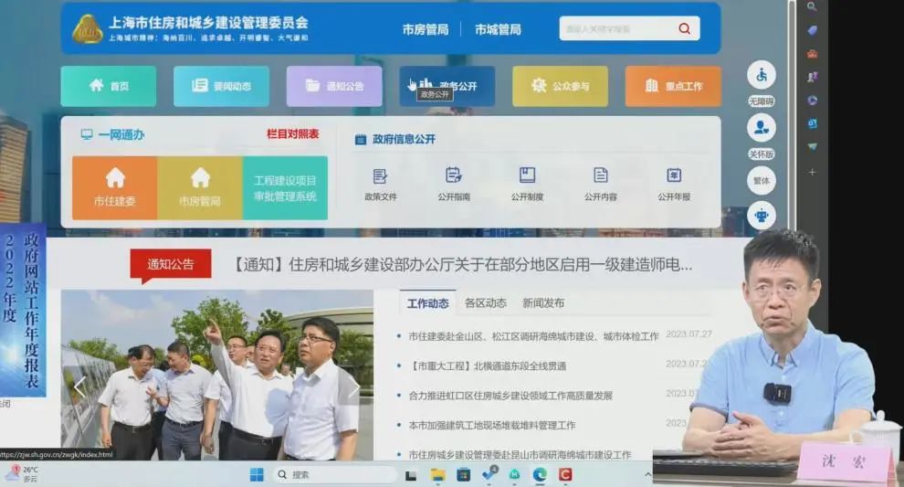
Task: Click the 公开年报 icon
Action: click(674, 175)
